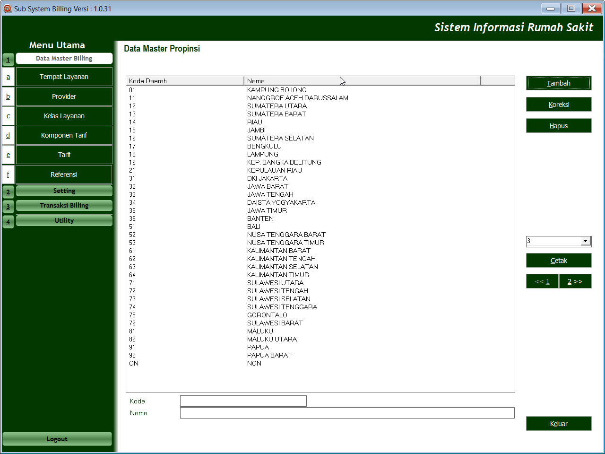Focus the Kode input field

243,401
